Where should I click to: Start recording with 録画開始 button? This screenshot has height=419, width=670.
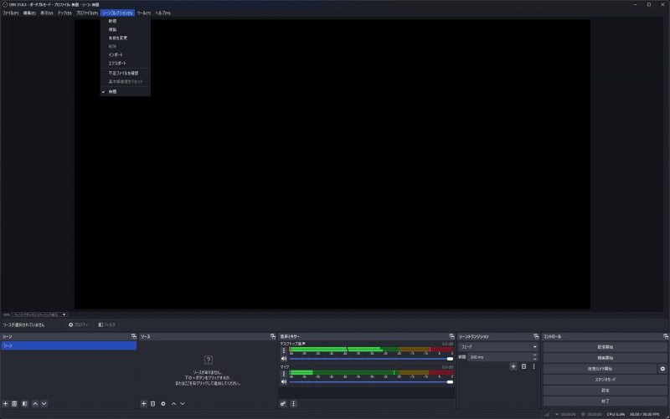coord(605,358)
